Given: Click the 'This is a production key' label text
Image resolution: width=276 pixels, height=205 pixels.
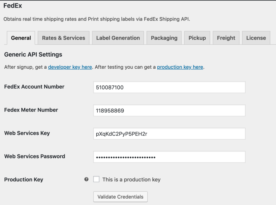Looking at the screenshot, I should (x=131, y=180).
